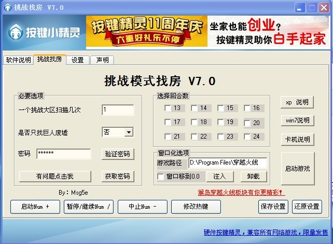Check round count 13
This screenshot has width=333, height=244.
[168, 108]
